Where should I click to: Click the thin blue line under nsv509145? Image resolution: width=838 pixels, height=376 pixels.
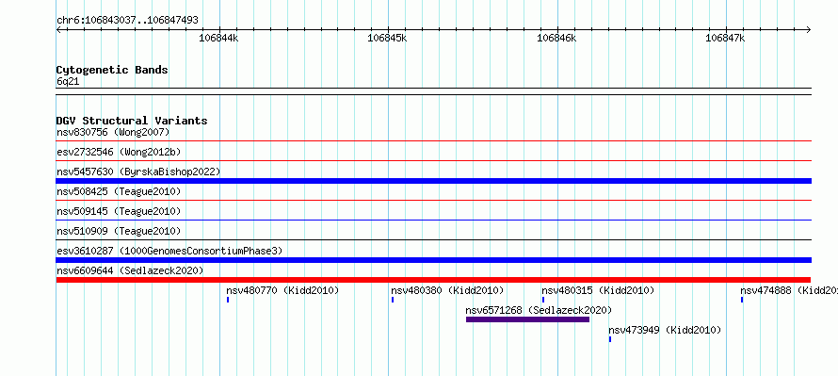[434, 221]
